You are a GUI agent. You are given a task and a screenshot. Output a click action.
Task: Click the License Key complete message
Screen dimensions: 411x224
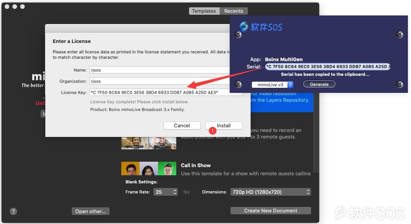[x=139, y=102]
